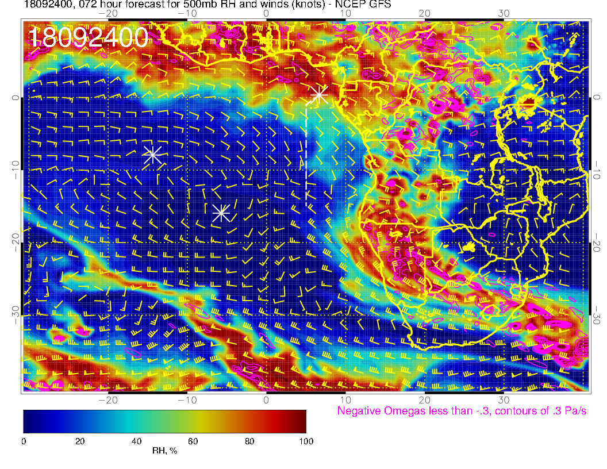Click the '20' label on the top longitude axis
Image resolution: width=607 pixels, height=469 pixels.
pyautogui.click(x=424, y=13)
